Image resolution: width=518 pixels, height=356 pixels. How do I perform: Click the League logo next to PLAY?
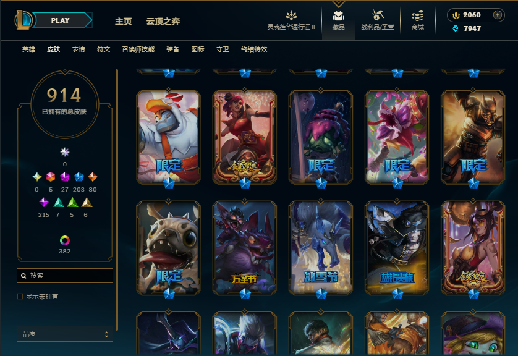[x=23, y=20]
